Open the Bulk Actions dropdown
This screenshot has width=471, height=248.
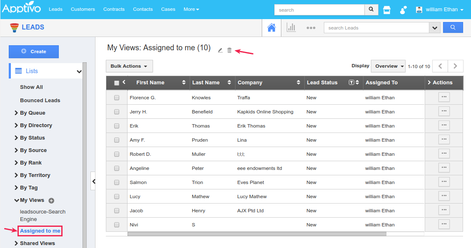pos(129,66)
